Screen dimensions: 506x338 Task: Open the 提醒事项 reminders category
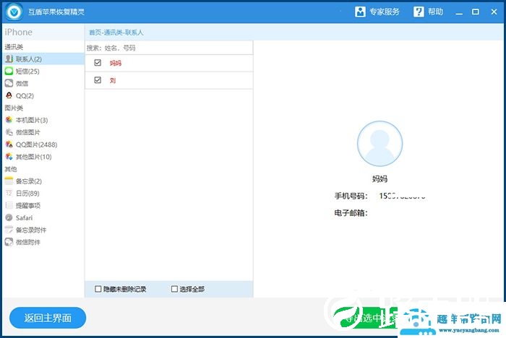click(28, 206)
